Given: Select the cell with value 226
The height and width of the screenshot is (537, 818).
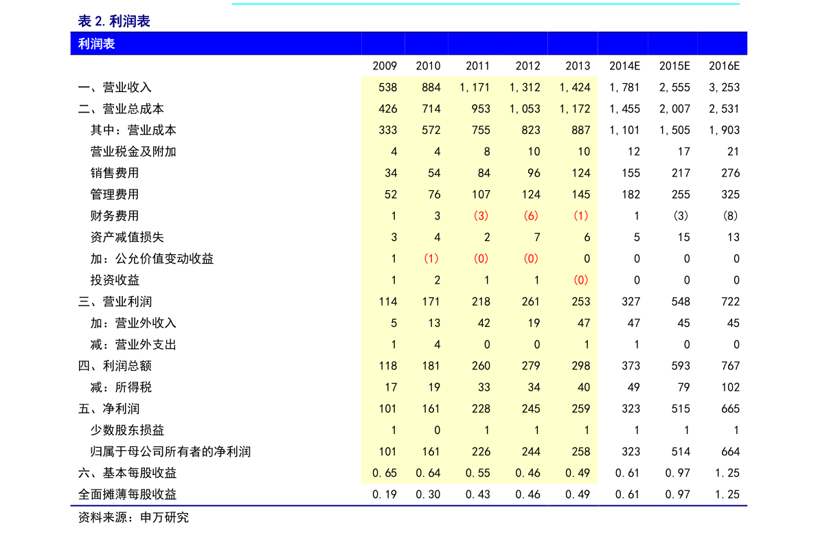Looking at the screenshot, I should pyautogui.click(x=481, y=451).
